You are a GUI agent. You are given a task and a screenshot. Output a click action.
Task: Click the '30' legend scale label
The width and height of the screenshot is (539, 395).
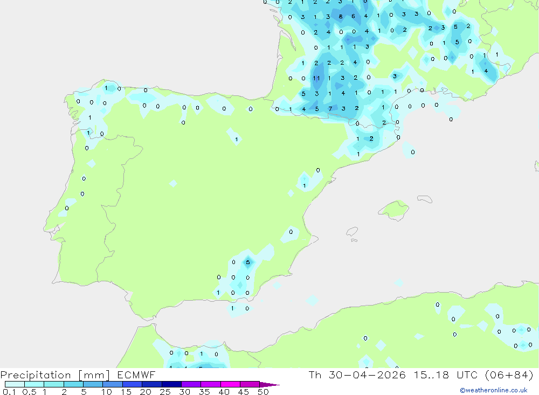tap(185, 392)
